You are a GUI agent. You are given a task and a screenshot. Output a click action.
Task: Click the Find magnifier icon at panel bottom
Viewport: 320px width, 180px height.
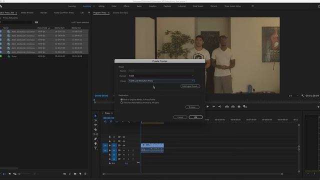pos(70,174)
